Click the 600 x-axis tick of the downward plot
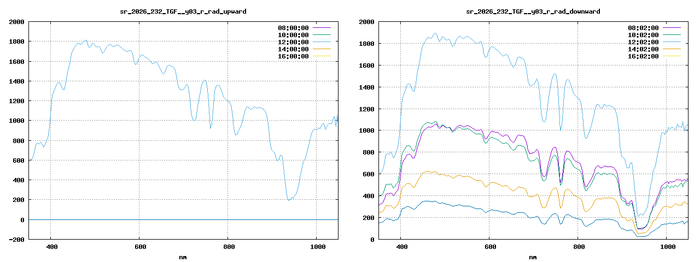700x262 pixels. pyautogui.click(x=489, y=247)
